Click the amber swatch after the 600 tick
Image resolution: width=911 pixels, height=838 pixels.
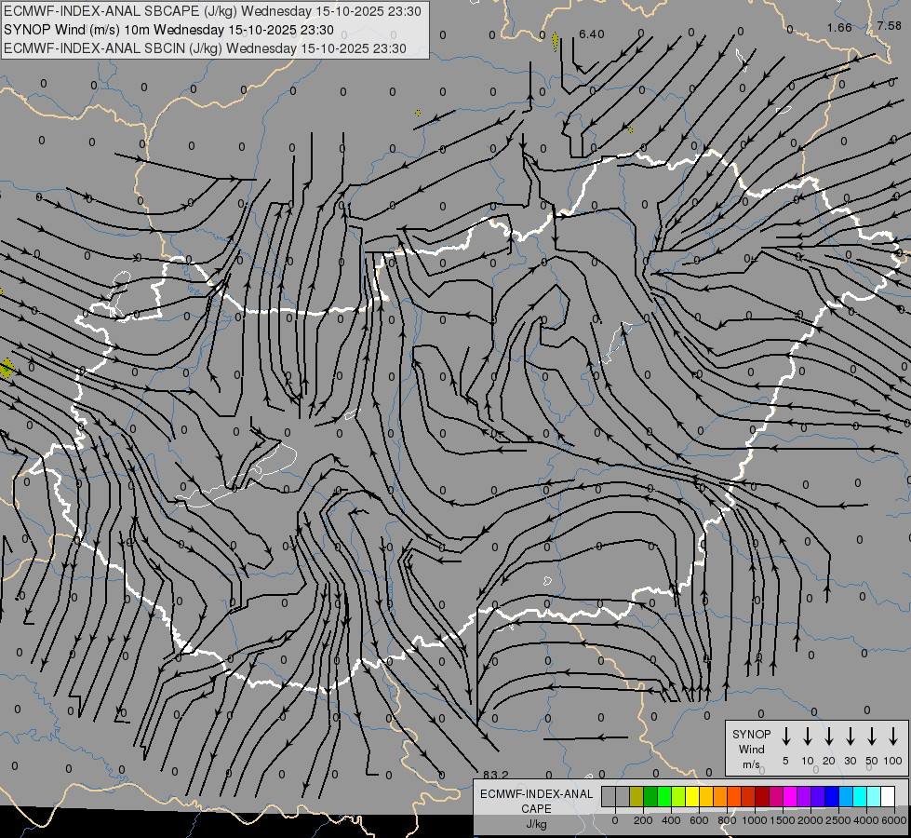706,796
